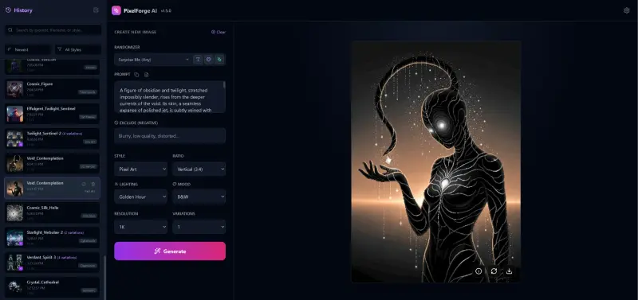Image resolution: width=638 pixels, height=300 pixels.
Task: Open the Surprise Me (Any) randomizer dropdown
Action: pyautogui.click(x=153, y=60)
